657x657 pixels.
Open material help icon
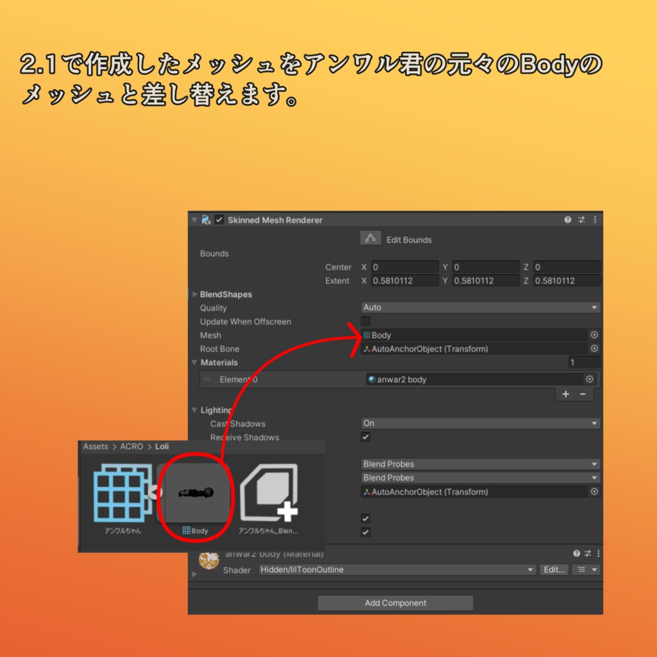click(577, 554)
